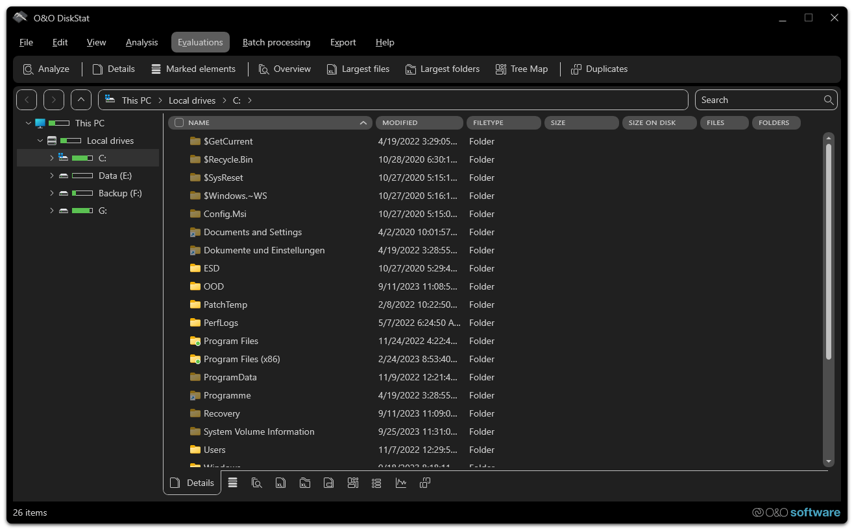Show Largest files from the top toolbar
The width and height of the screenshot is (854, 530).
(358, 69)
